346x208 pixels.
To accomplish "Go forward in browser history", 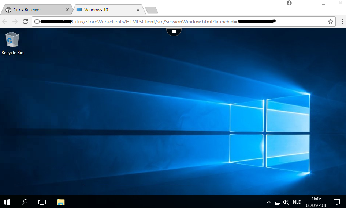I will [15, 22].
